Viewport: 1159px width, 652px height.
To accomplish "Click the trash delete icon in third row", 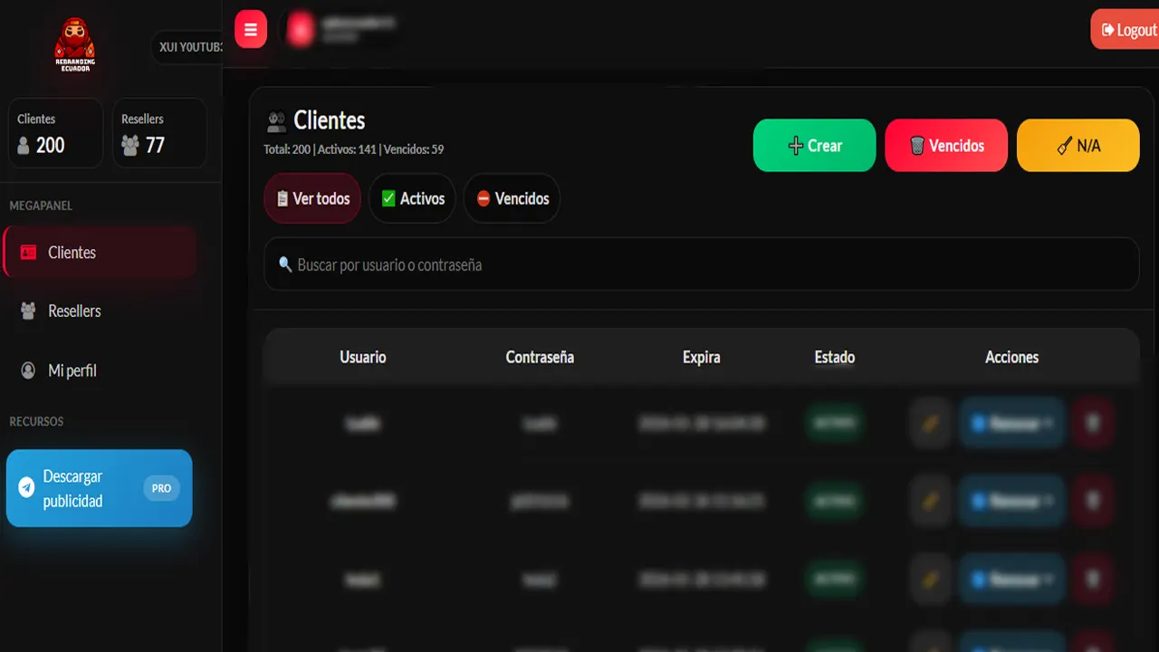I will (x=1093, y=579).
